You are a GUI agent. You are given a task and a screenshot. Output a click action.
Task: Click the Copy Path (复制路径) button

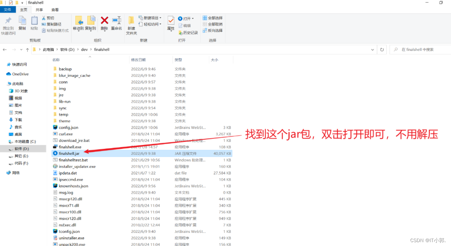click(52, 24)
